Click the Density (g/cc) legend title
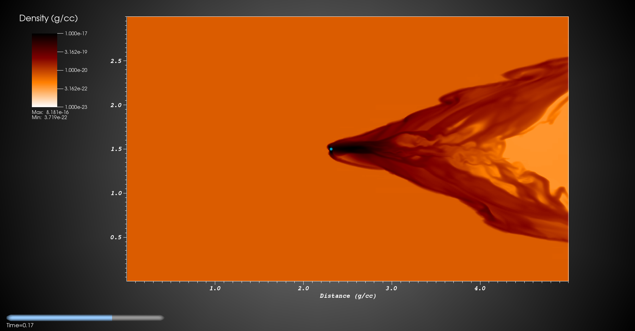This screenshot has width=635, height=331. [48, 18]
